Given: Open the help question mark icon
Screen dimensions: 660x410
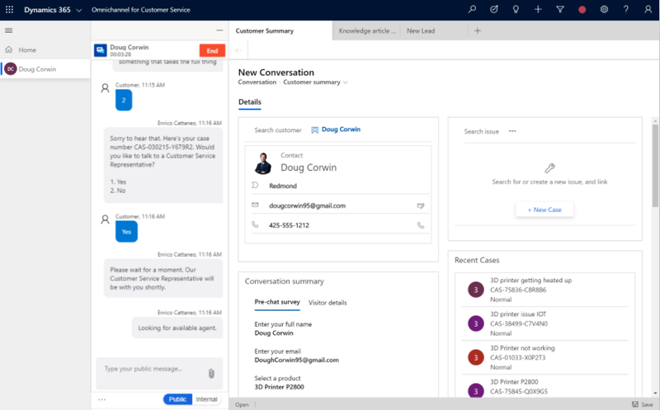Looking at the screenshot, I should coord(626,9).
